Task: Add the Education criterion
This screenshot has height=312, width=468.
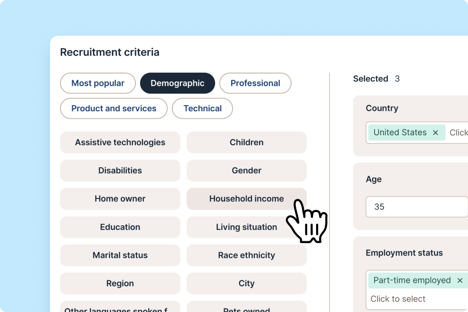Action: tap(120, 227)
